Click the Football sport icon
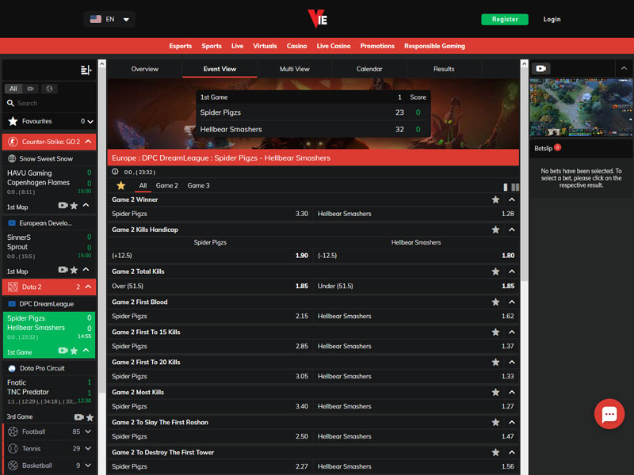This screenshot has width=634, height=475. click(13, 431)
